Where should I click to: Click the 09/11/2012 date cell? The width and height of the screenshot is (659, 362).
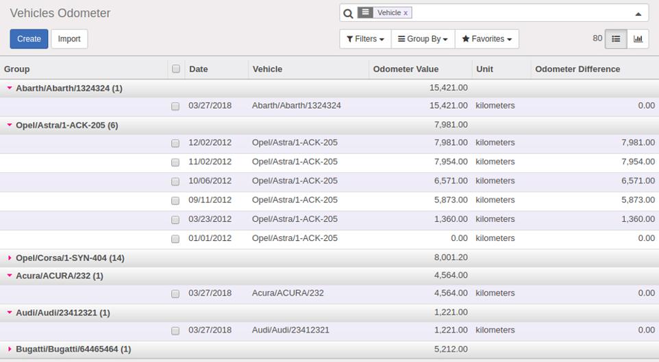click(210, 200)
